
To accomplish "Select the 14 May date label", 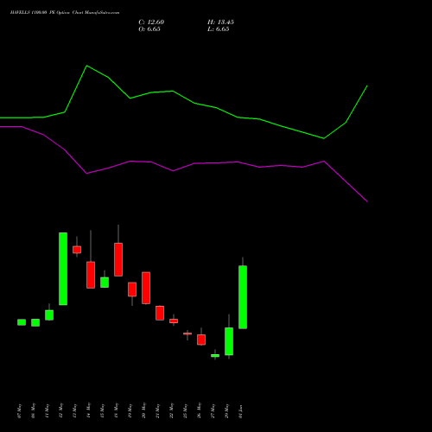I will coord(88,410).
